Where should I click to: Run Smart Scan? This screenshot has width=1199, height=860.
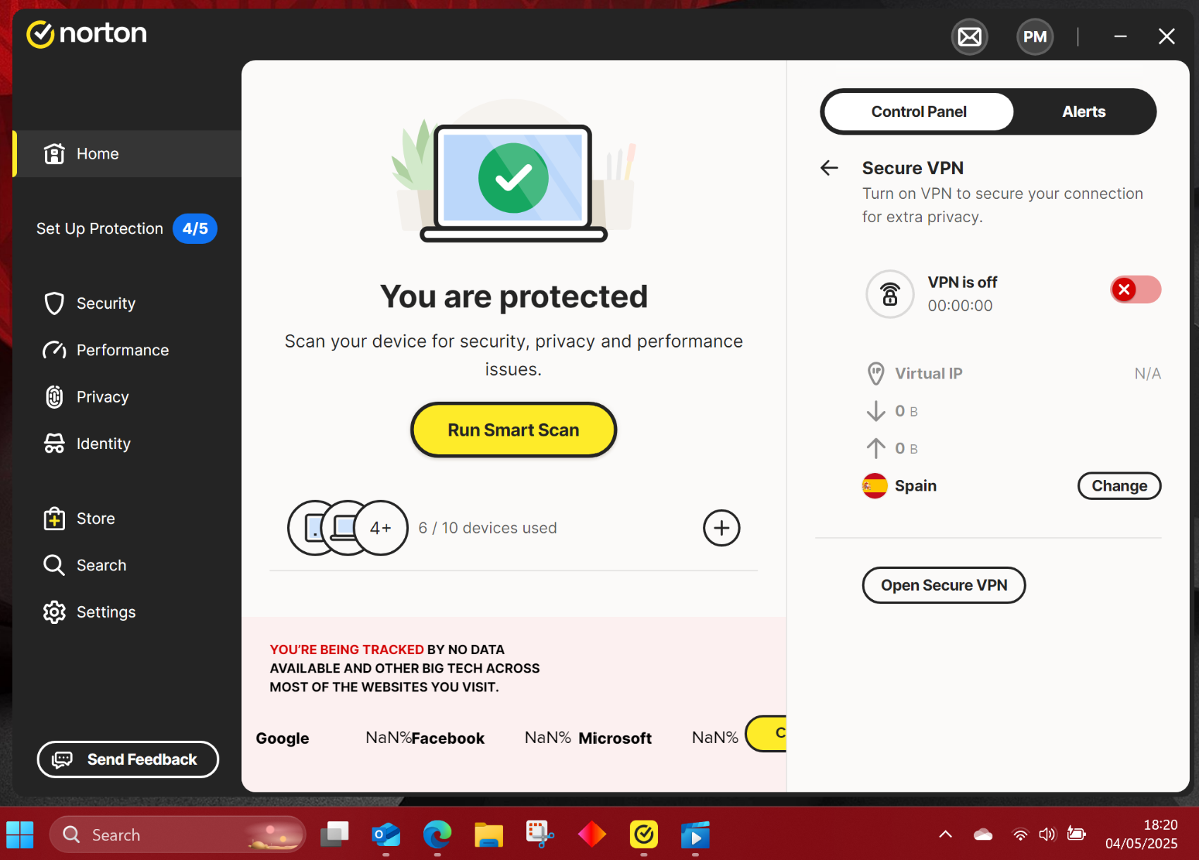click(x=513, y=430)
